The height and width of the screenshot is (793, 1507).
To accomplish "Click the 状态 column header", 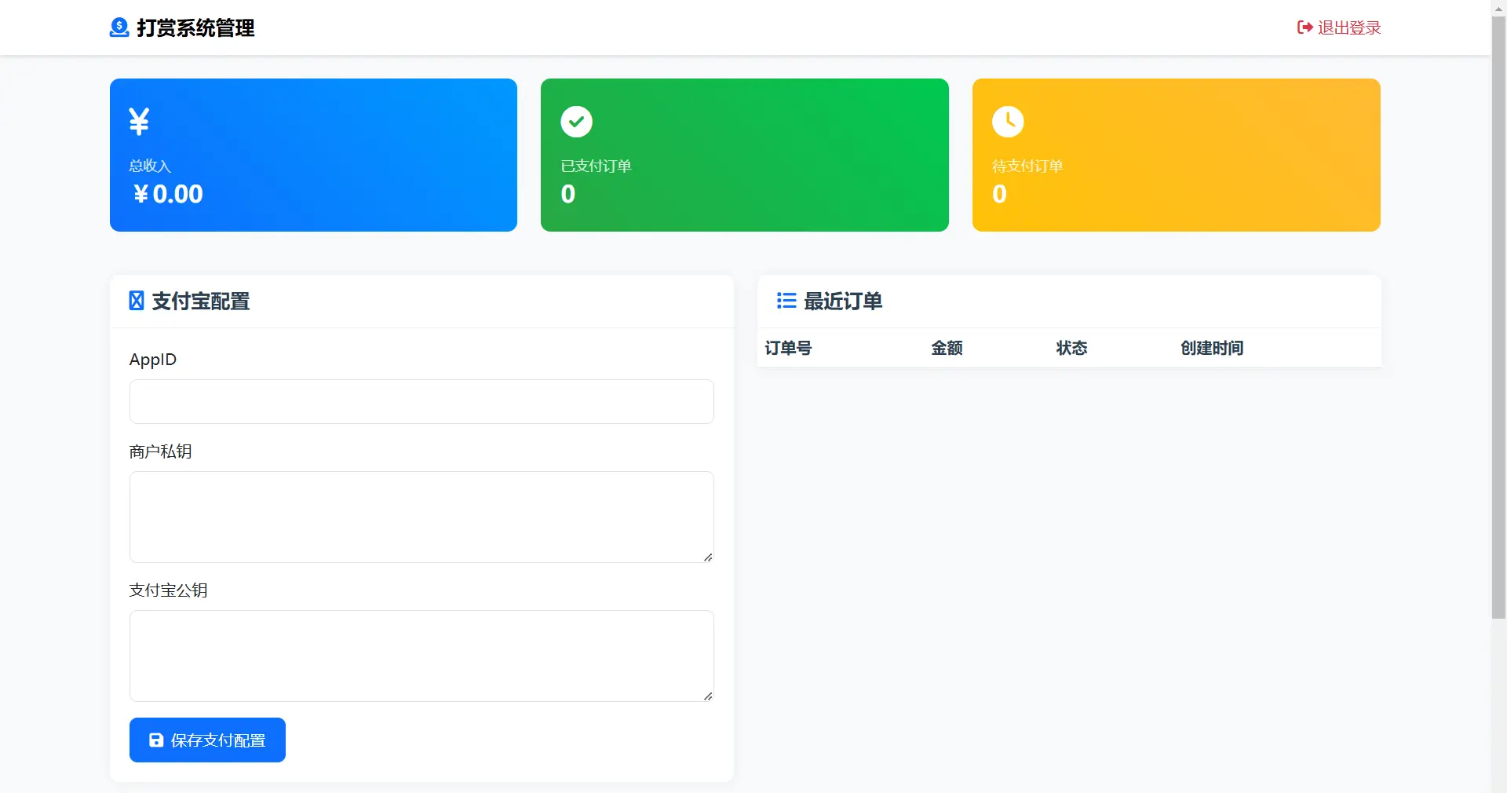I will 1071,349.
